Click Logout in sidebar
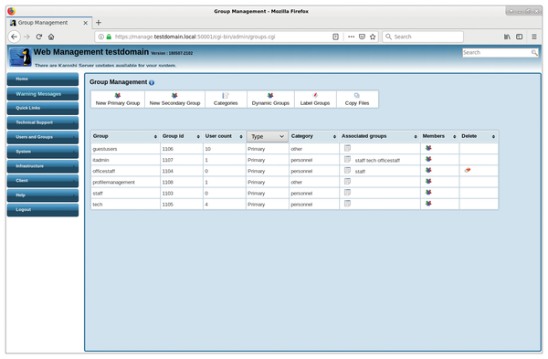 43,210
